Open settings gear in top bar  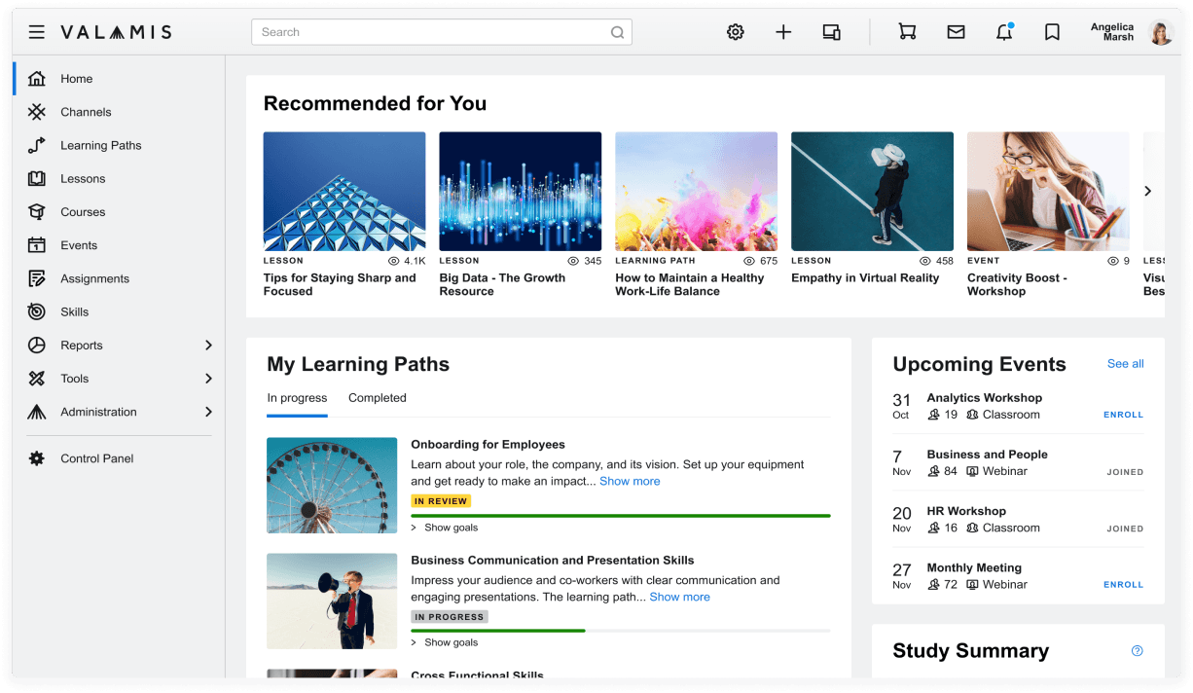[x=736, y=32]
